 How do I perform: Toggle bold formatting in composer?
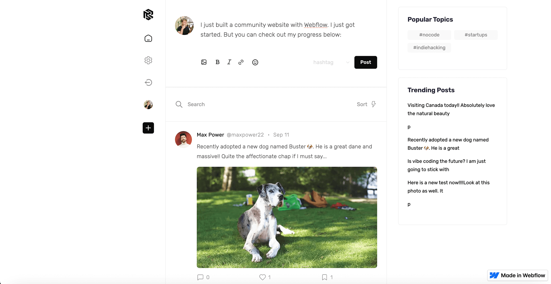pyautogui.click(x=217, y=62)
